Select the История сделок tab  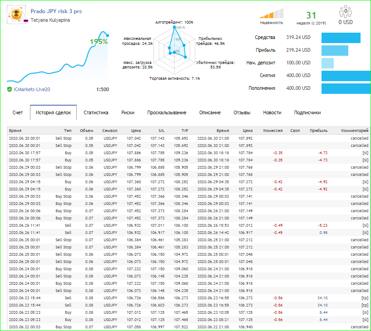click(x=53, y=112)
